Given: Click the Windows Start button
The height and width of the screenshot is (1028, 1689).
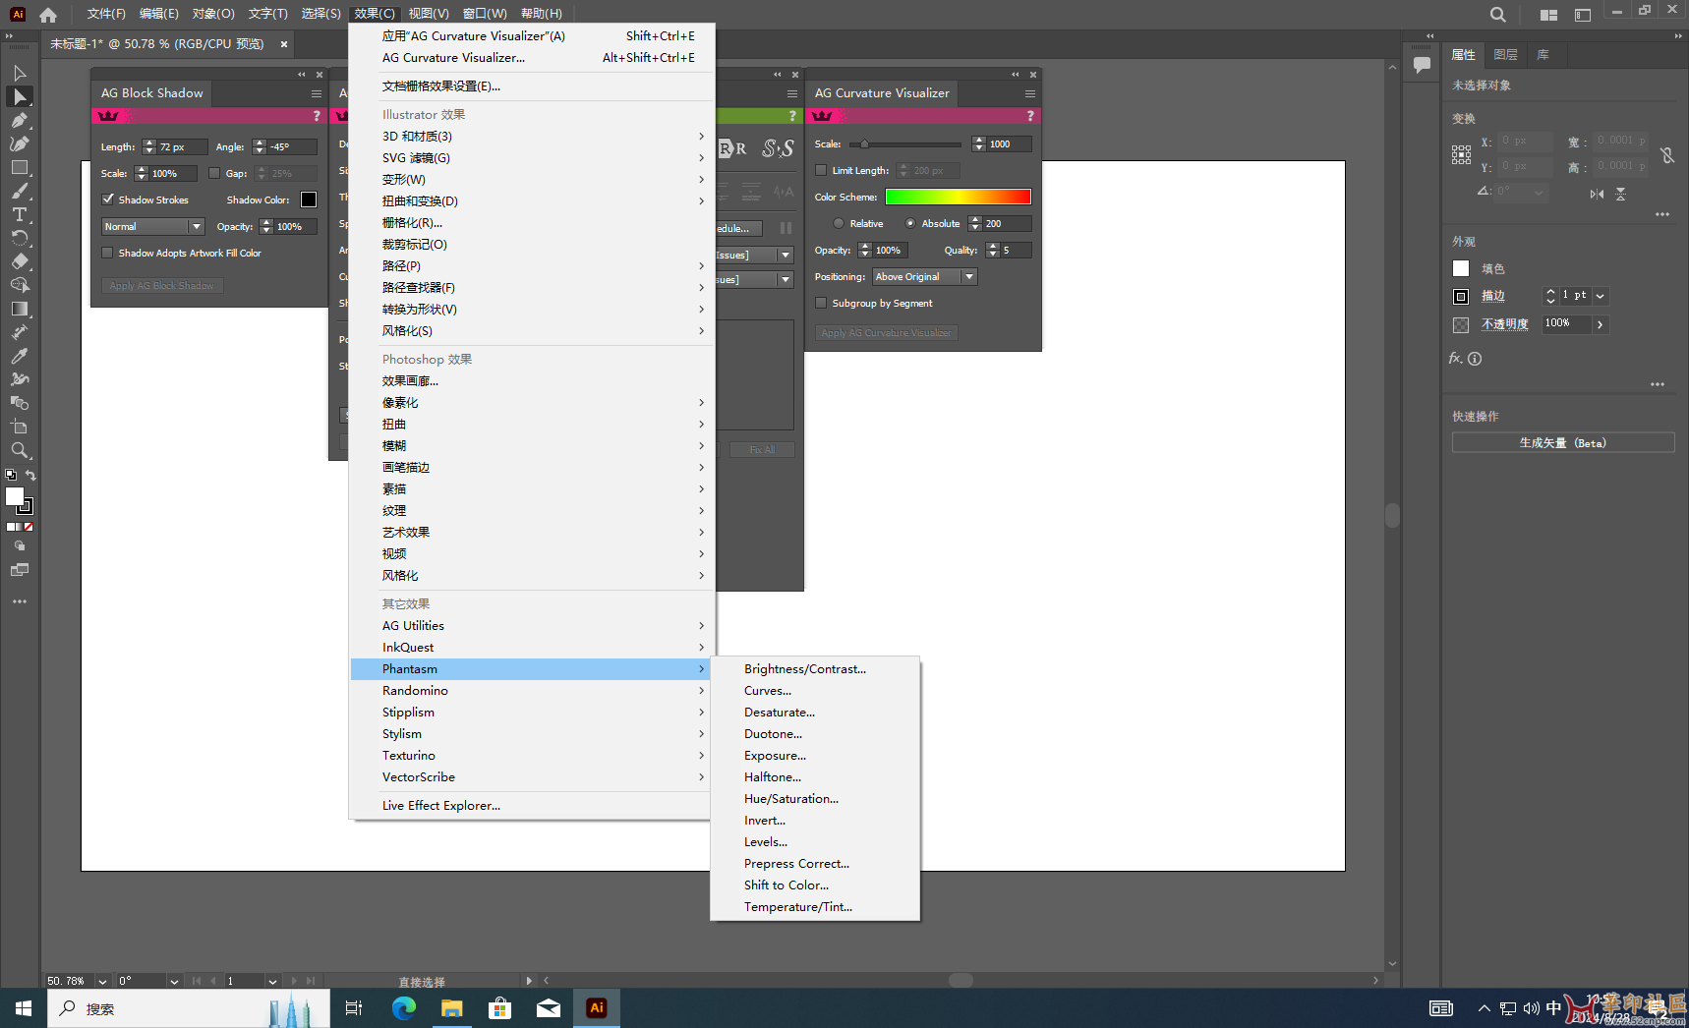Looking at the screenshot, I should [24, 1008].
